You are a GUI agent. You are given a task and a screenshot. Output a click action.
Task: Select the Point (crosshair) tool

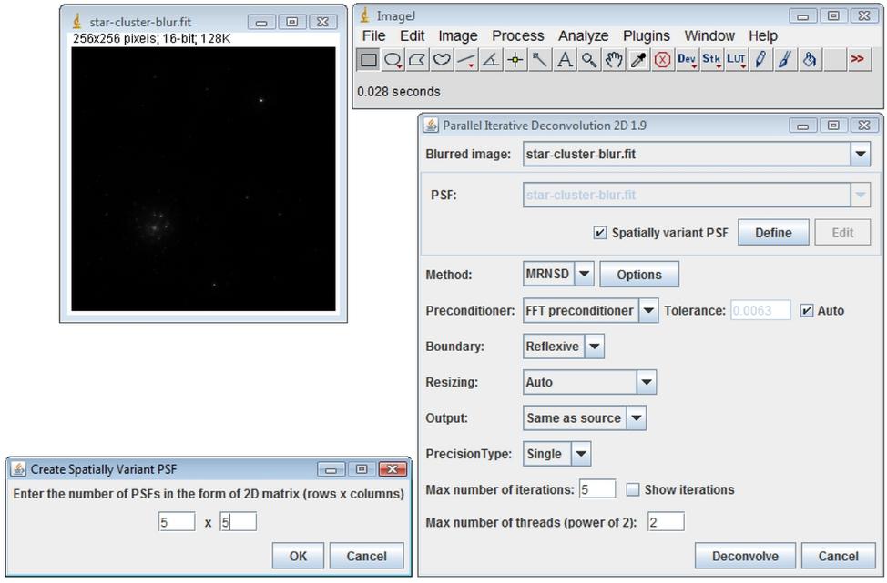tap(515, 59)
